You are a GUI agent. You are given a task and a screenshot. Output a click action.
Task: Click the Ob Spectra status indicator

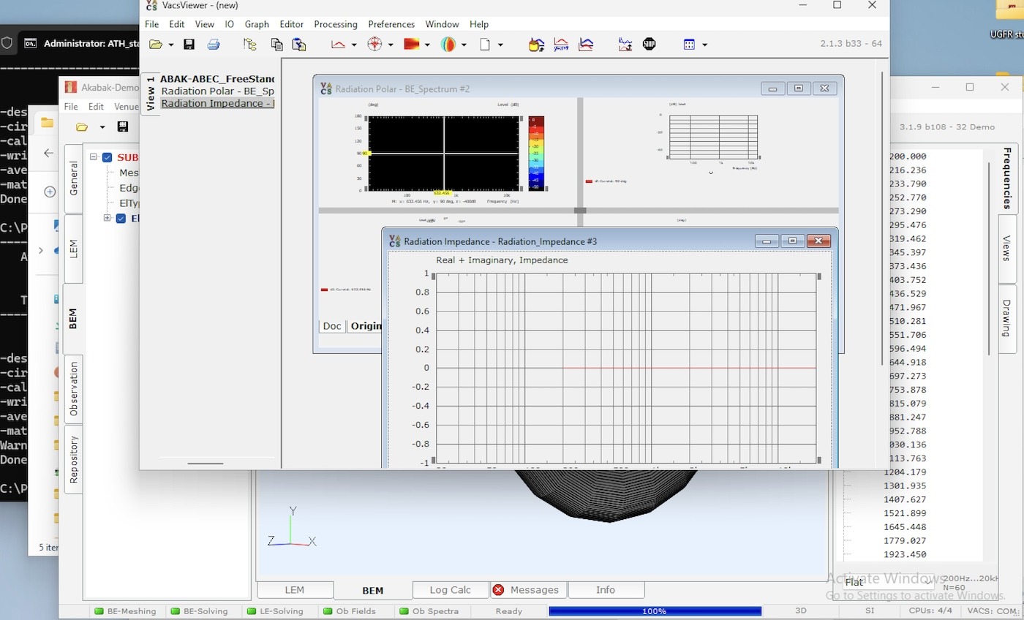(429, 611)
